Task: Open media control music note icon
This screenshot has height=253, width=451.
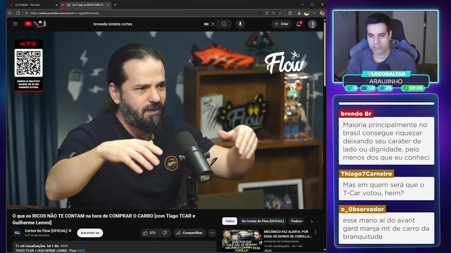Action: point(299,13)
